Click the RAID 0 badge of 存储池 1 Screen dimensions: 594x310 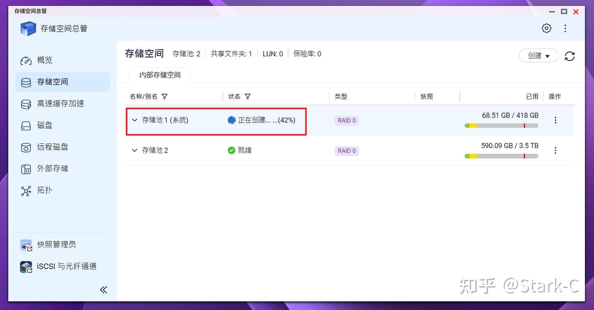[x=346, y=120]
